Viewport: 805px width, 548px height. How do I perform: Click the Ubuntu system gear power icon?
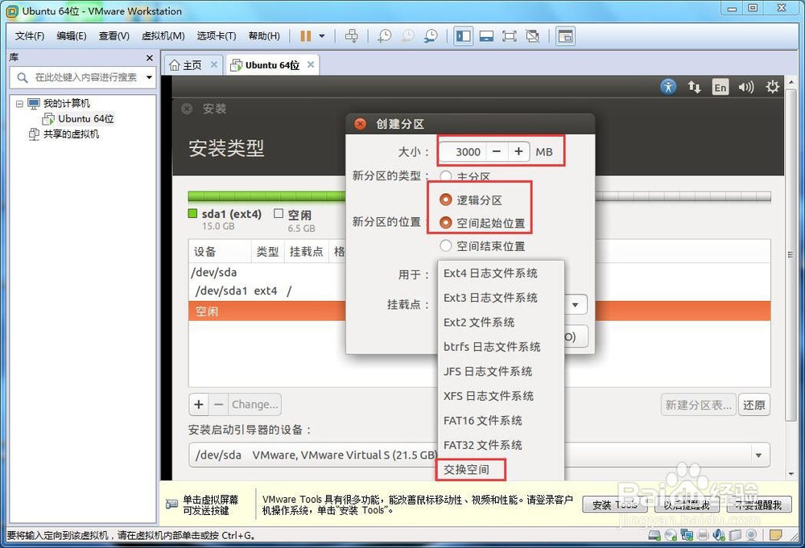click(772, 87)
